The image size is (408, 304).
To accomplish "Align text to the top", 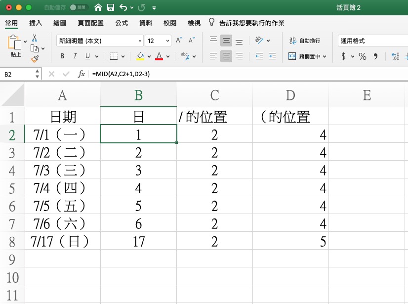I will coord(213,41).
